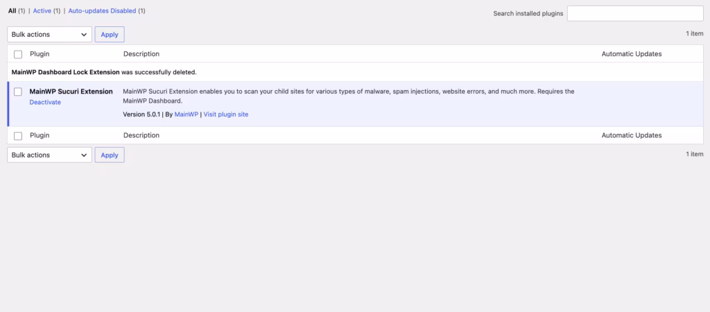Tick the select-all checkbox in the top header row
The height and width of the screenshot is (312, 710).
[x=18, y=54]
